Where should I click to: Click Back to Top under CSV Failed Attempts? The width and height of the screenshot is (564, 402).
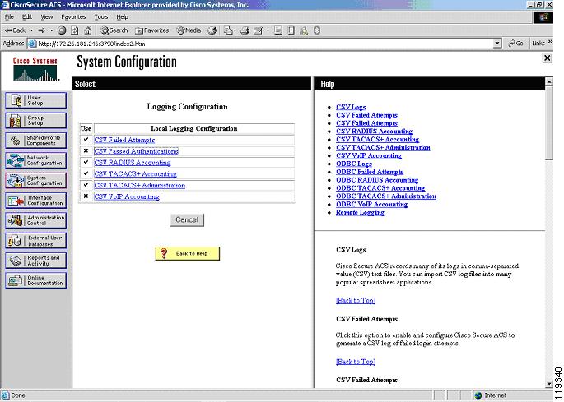(x=356, y=362)
